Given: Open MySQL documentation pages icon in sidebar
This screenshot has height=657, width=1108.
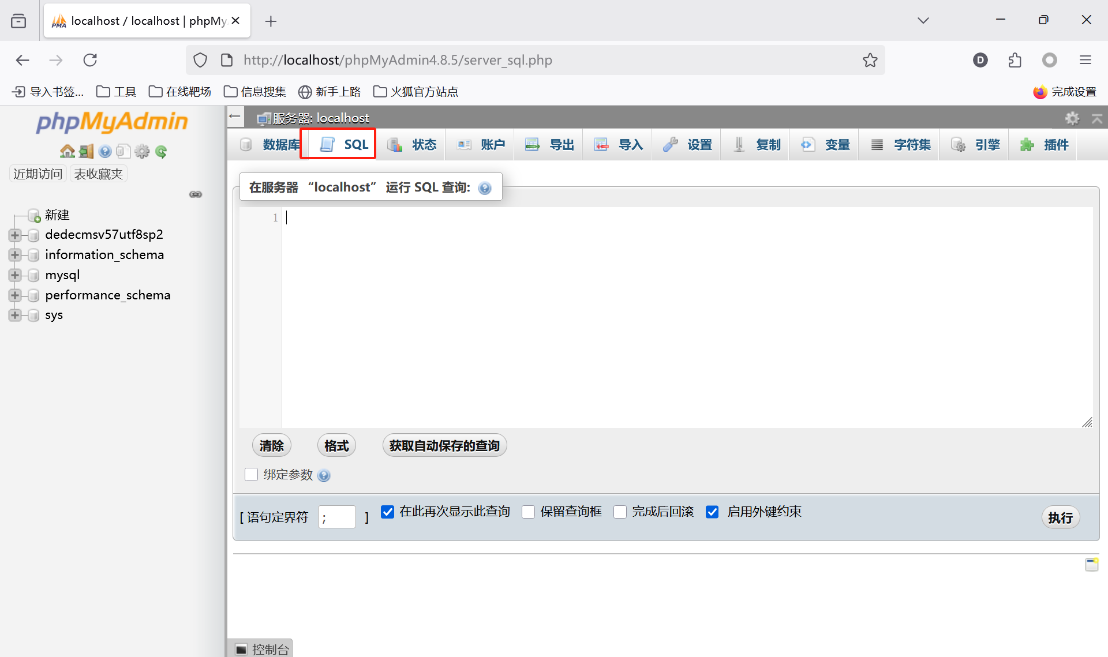Looking at the screenshot, I should point(123,151).
